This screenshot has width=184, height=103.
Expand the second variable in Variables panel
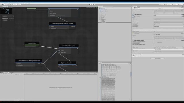(3, 20)
